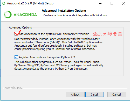Viewport: 130px width, 101px height.
Task: Click the Anaconda icon in the title bar
Action: [4, 3]
